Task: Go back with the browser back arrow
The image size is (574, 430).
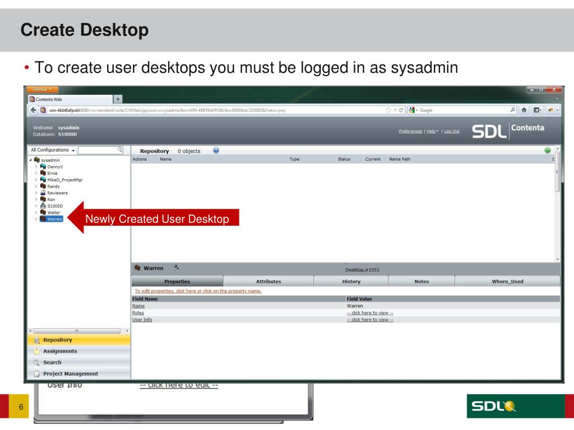Action: coord(33,110)
